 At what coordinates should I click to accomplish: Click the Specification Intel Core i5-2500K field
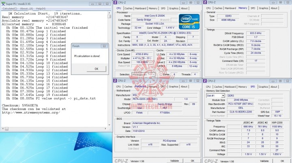(x=164, y=33)
